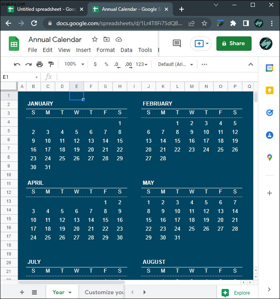Viewport: 280px width, 299px height.
Task: Open Year sheet tab dropdown arrow
Action: coord(70,292)
